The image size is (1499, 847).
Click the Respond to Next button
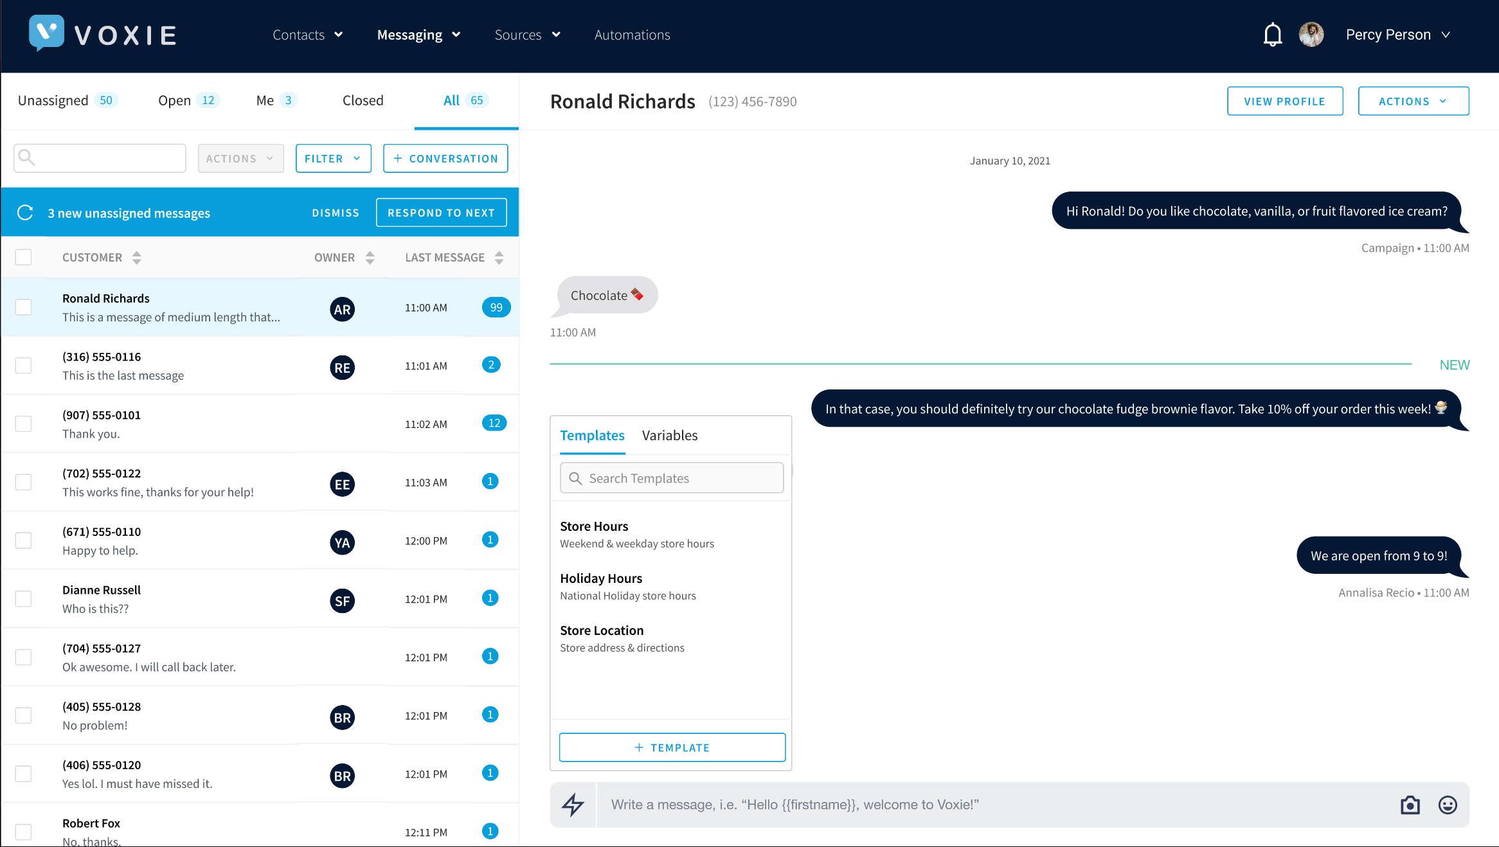pos(441,213)
